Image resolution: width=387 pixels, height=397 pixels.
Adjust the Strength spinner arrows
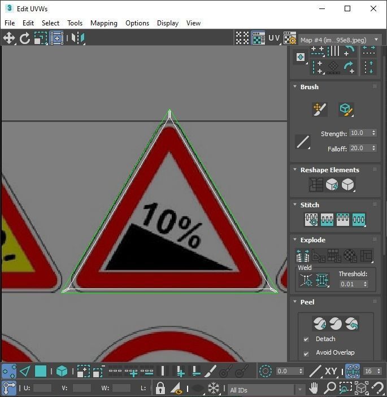click(x=373, y=133)
